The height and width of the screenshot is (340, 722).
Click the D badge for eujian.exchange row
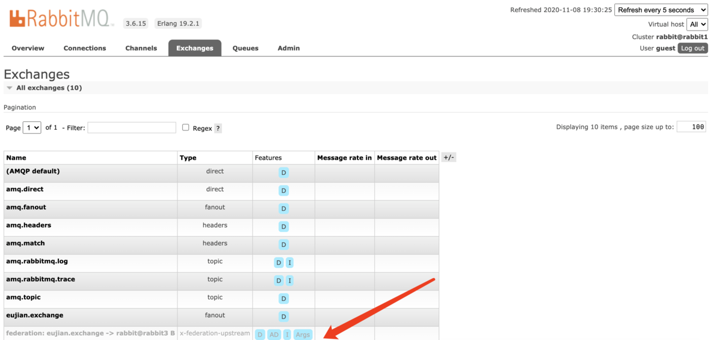click(x=283, y=317)
